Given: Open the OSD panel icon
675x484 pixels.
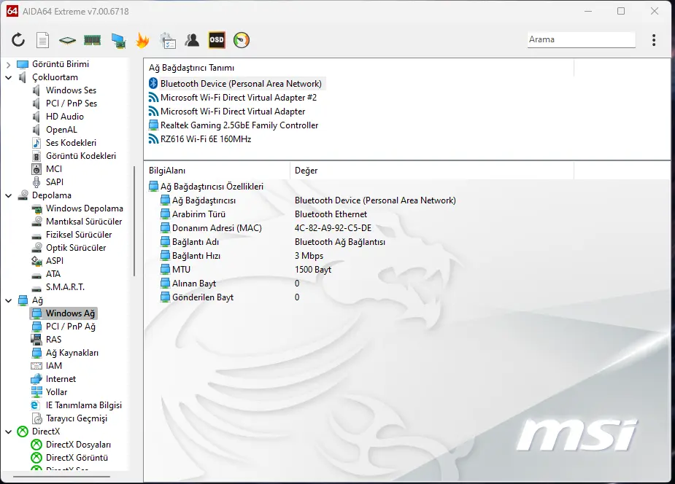Looking at the screenshot, I should point(217,40).
